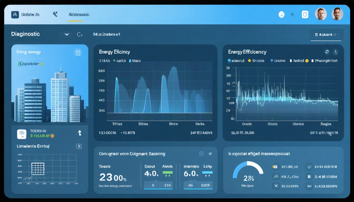Screen dimensions: 354x202
Task: Click the 23 00% Tinecis value
Action: (113, 177)
